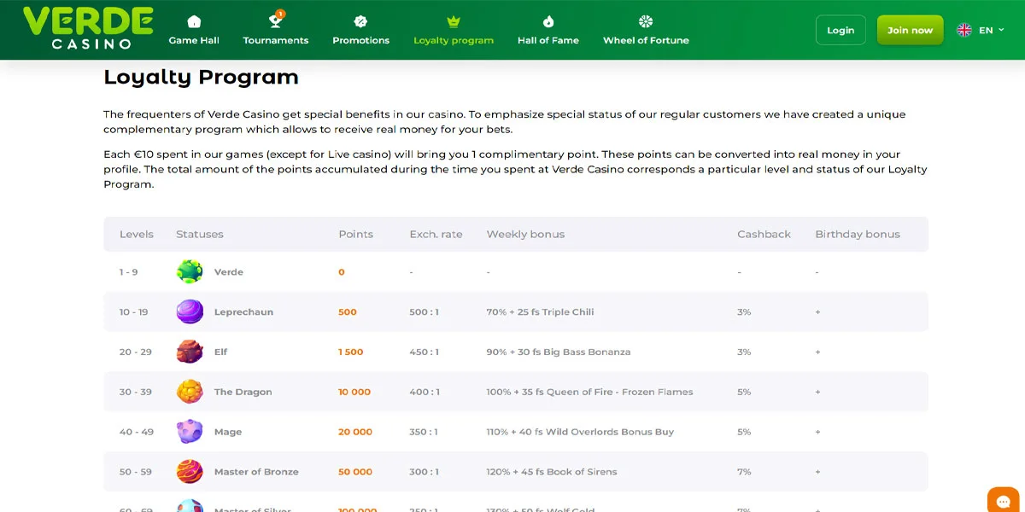This screenshot has height=512, width=1025.
Task: Go to the Tournaments menu item
Action: point(276,30)
